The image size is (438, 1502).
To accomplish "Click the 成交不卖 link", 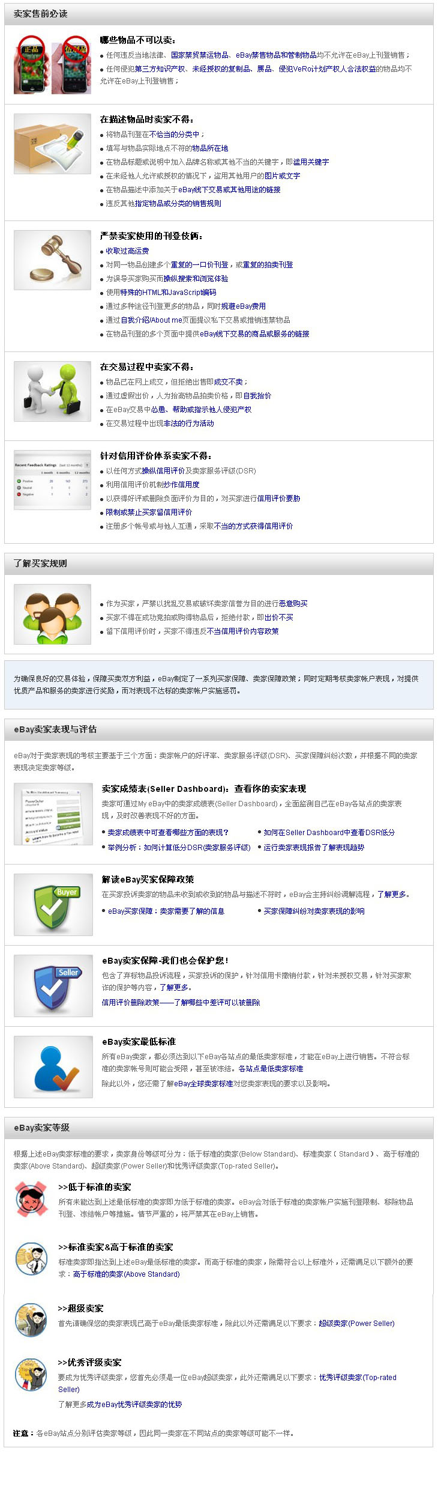I will tap(229, 382).
